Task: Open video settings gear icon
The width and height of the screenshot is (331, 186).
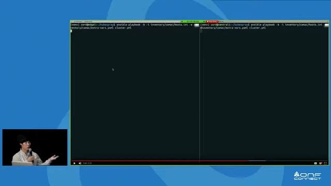Action: tap(321, 163)
